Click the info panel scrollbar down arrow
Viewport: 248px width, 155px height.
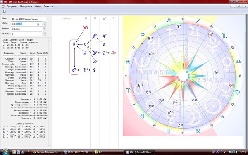tap(50, 145)
